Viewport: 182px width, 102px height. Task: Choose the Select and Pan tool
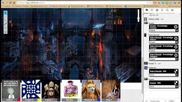[x=5, y=13]
